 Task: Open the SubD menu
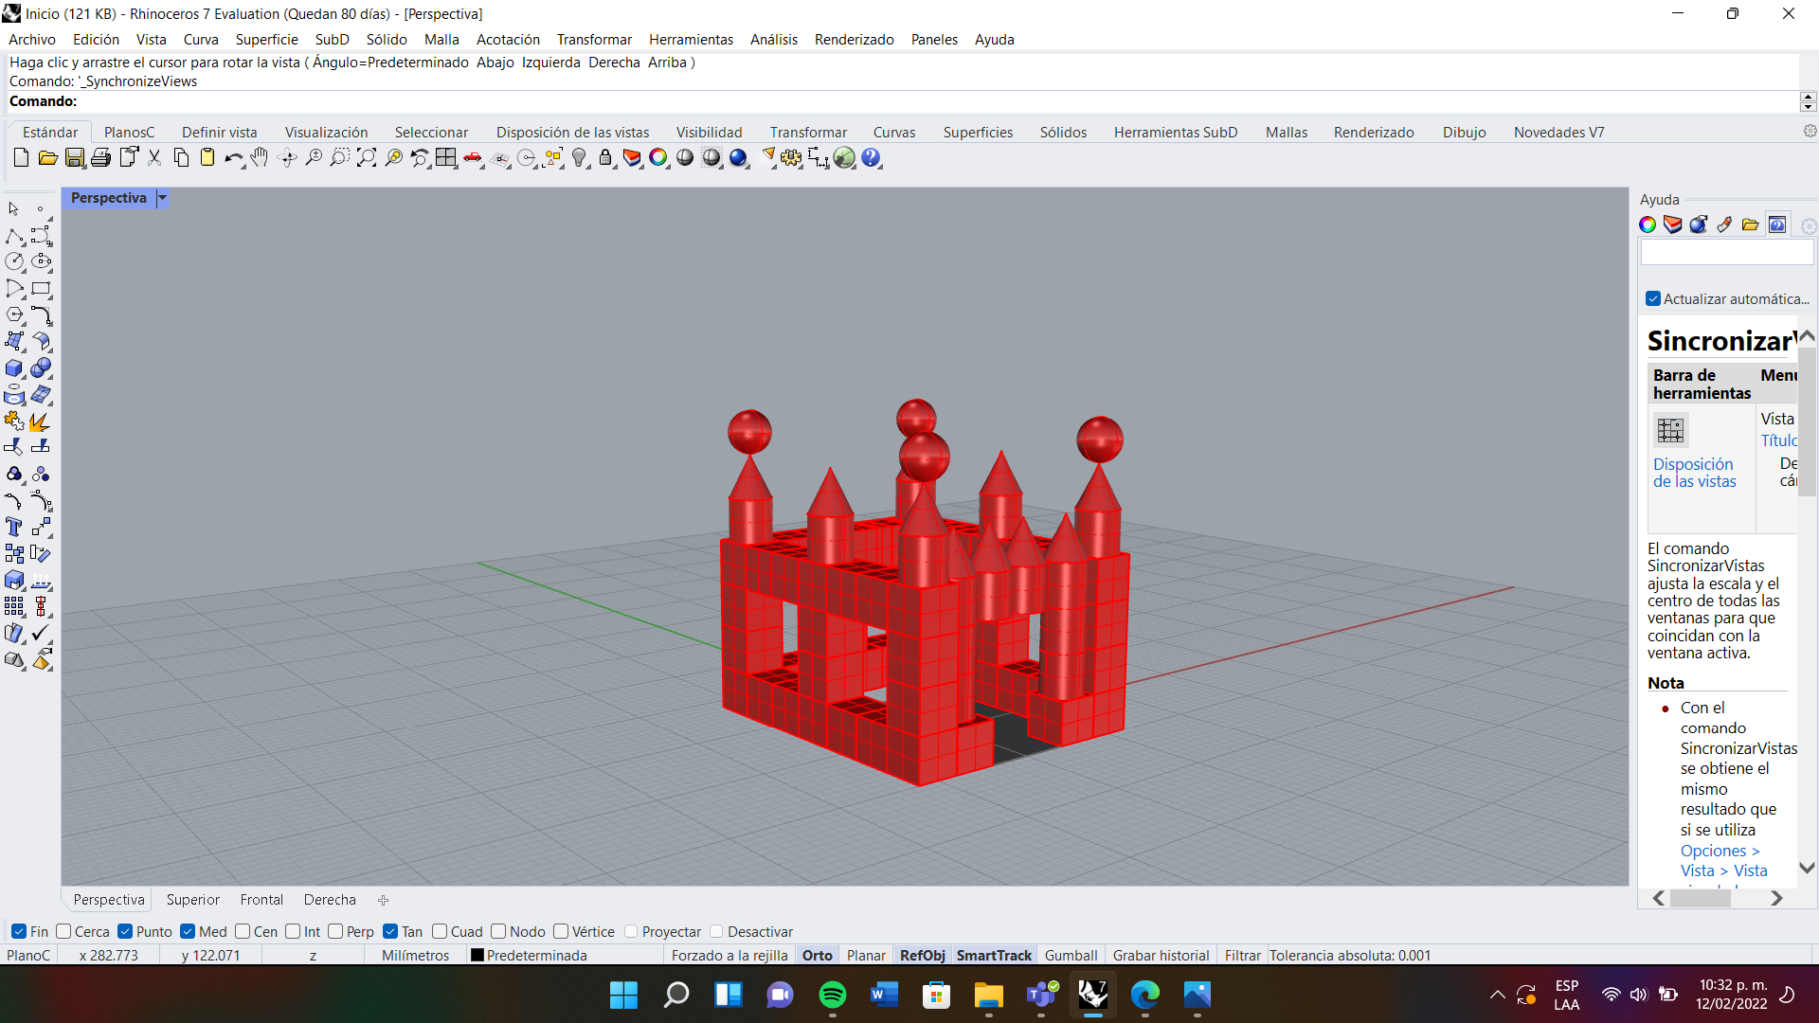(x=333, y=40)
